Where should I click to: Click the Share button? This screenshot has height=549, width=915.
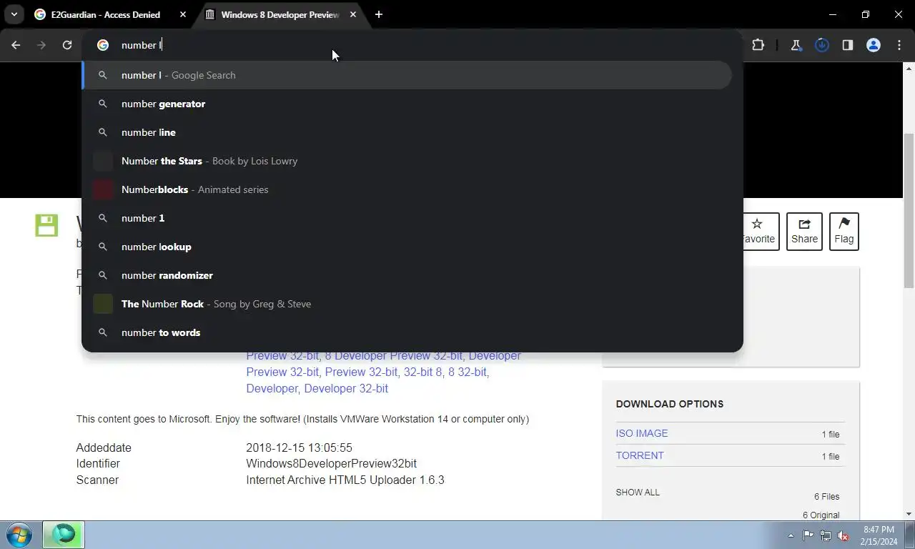[804, 231]
